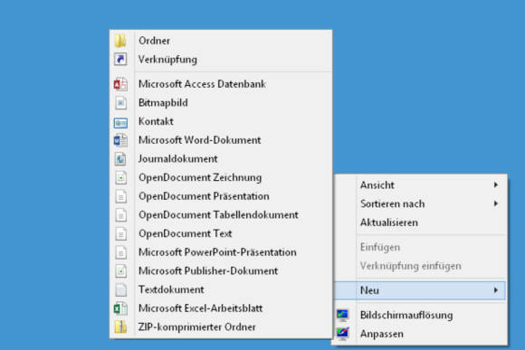This screenshot has height=350, width=525.
Task: Create a Microsoft PowerPoint-Präsentation
Action: 221,252
